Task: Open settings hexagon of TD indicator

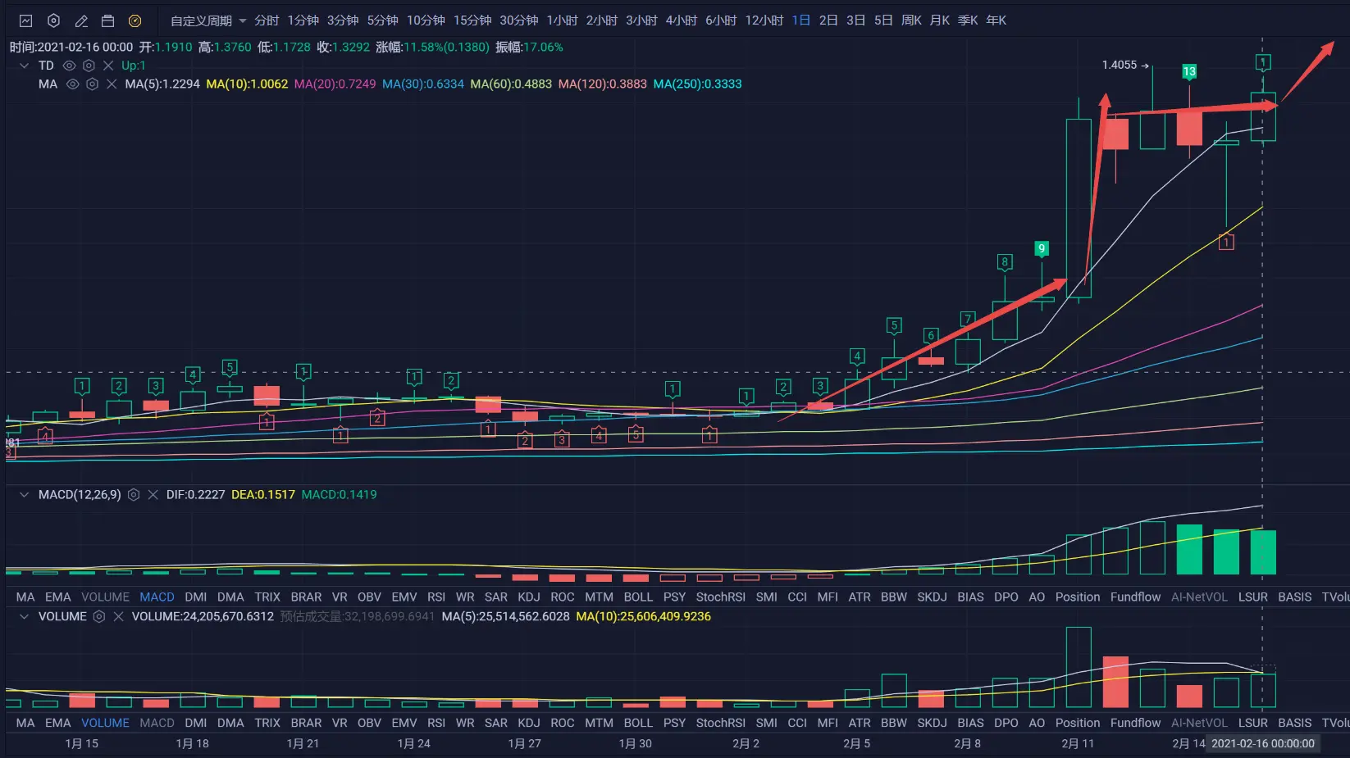Action: tap(89, 66)
